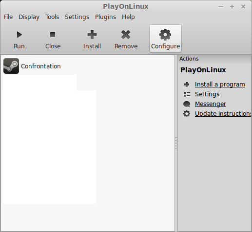Select the Confrontation Steam icon

(11, 66)
